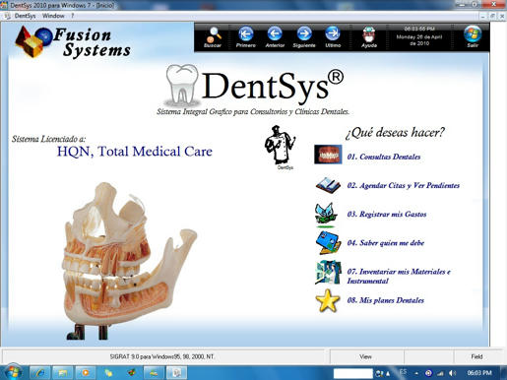Viewport: 507px width, 380px height.
Task: Select 03. Registrar mis Gastos
Action: pyautogui.click(x=387, y=215)
